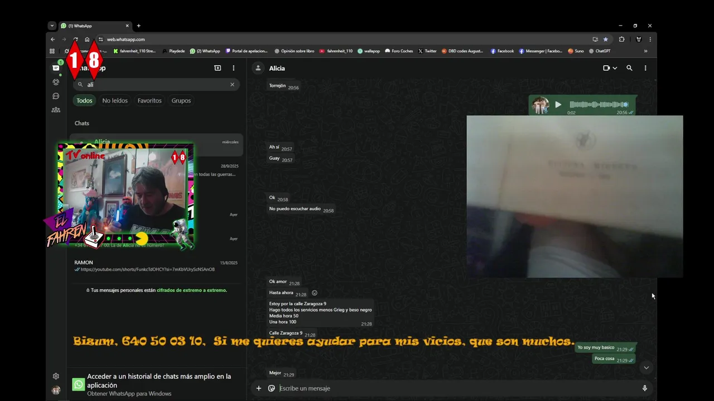Click 'cifrados de extremo a extremo' link
Screen dimensions: 714x401
tap(192, 290)
